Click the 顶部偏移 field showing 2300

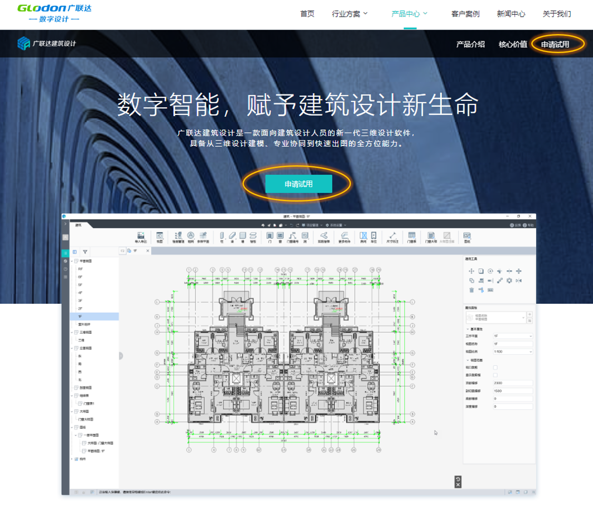513,383
